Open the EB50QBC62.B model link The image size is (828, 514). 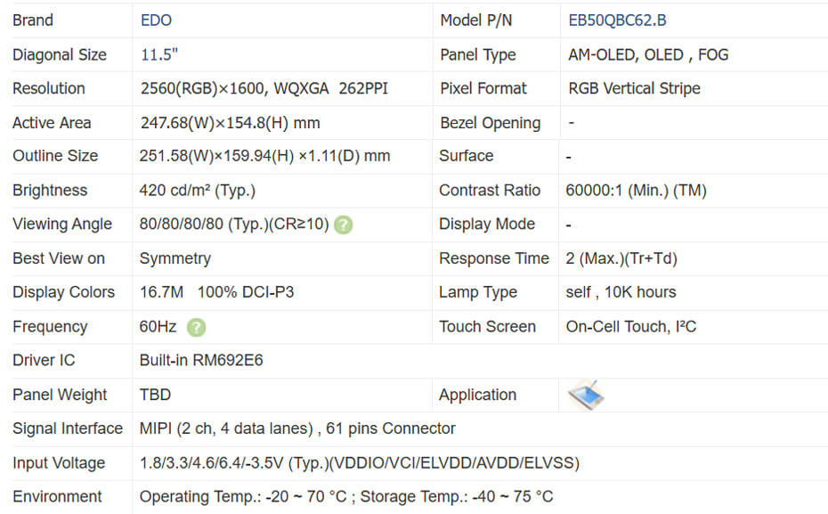click(616, 20)
